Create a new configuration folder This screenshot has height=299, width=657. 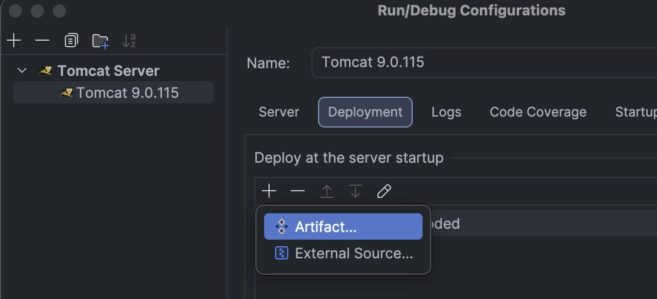tap(100, 41)
